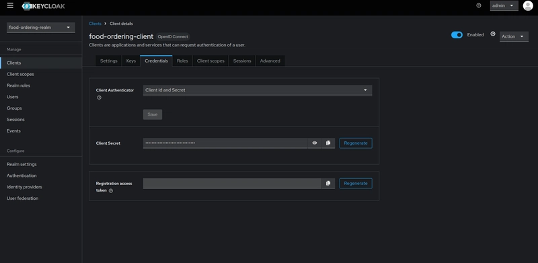Reveal the Client Secret with eye icon

pos(314,143)
